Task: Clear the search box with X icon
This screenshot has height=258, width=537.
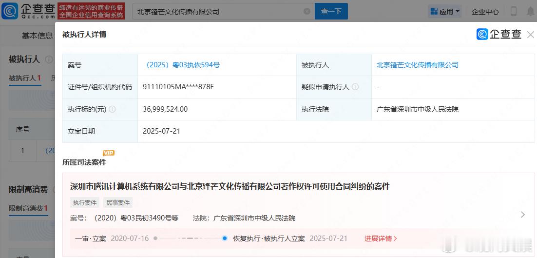Action: click(307, 11)
